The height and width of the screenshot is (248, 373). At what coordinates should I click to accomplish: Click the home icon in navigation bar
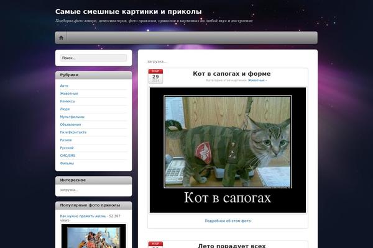(x=61, y=38)
